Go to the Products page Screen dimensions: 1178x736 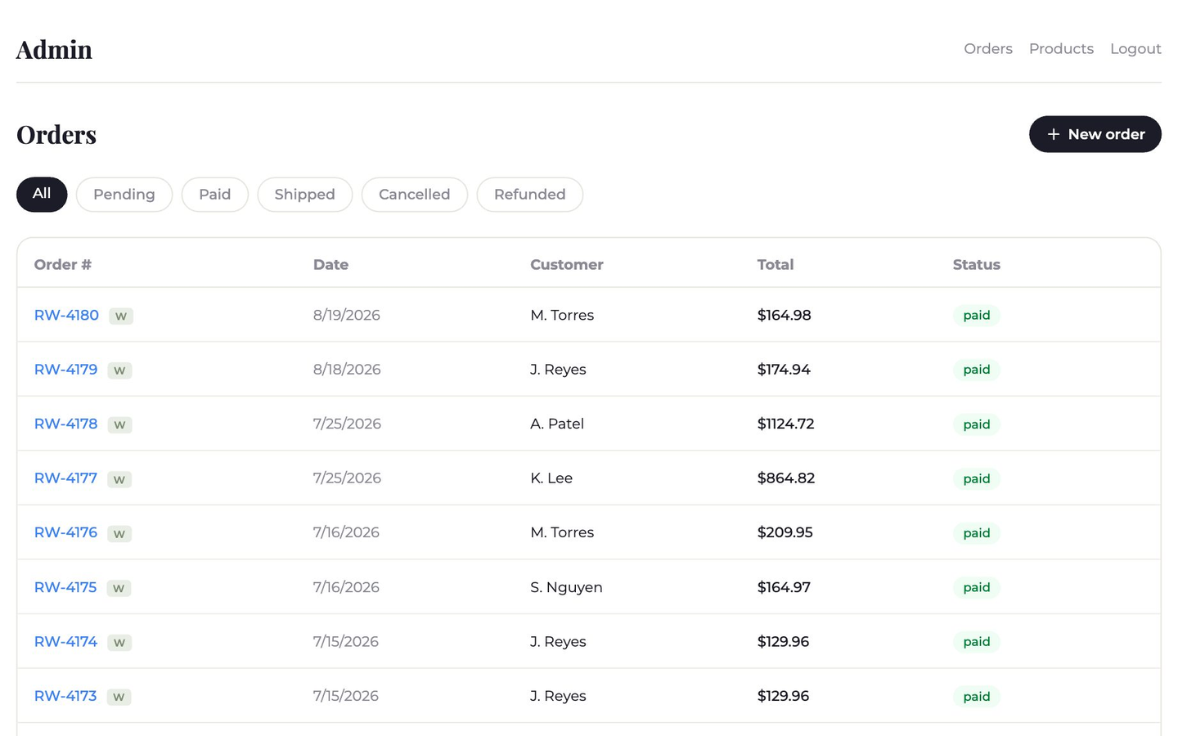[x=1061, y=49]
